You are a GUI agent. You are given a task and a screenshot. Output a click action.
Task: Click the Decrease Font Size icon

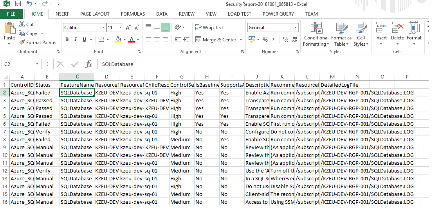(137, 27)
